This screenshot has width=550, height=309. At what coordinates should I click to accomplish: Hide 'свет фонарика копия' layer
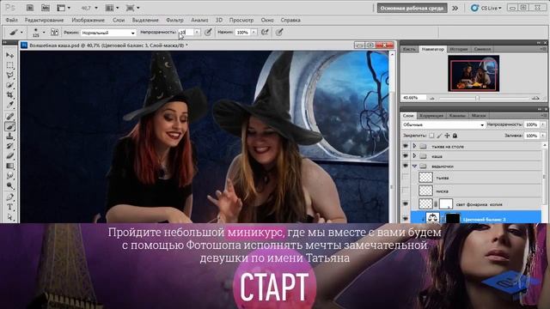(x=406, y=204)
